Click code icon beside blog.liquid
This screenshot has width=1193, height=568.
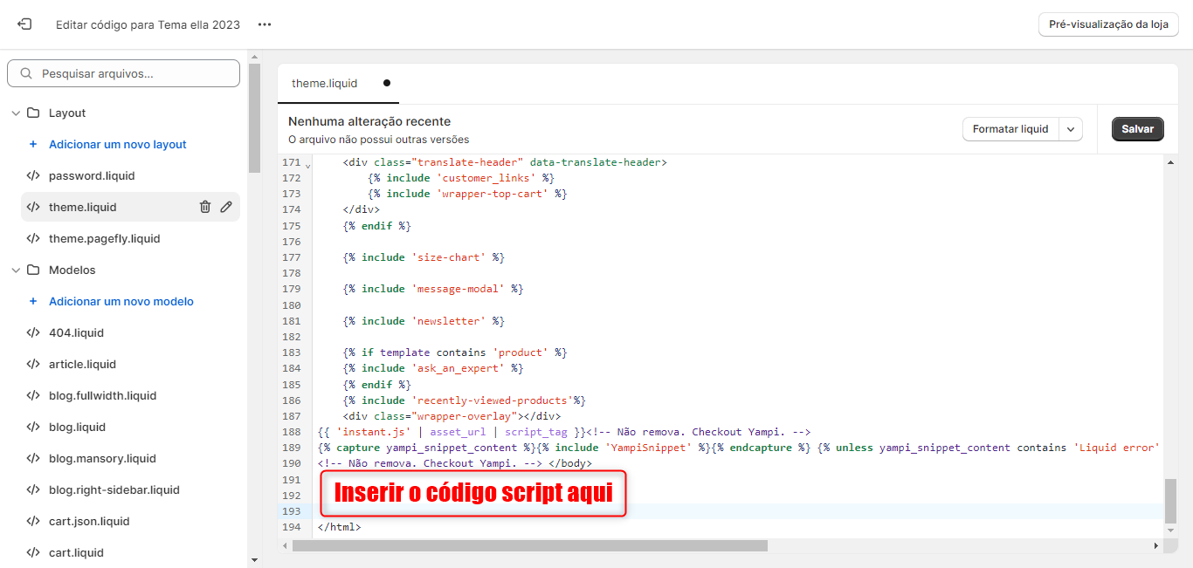pyautogui.click(x=33, y=428)
